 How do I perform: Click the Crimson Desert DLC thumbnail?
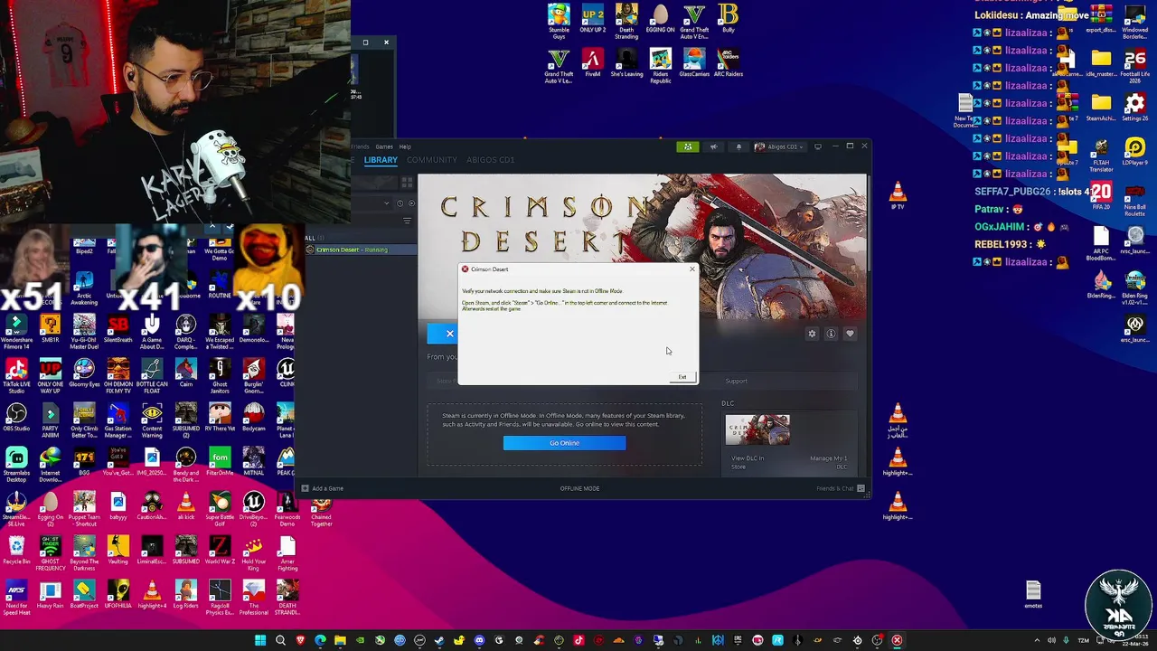[x=757, y=430]
